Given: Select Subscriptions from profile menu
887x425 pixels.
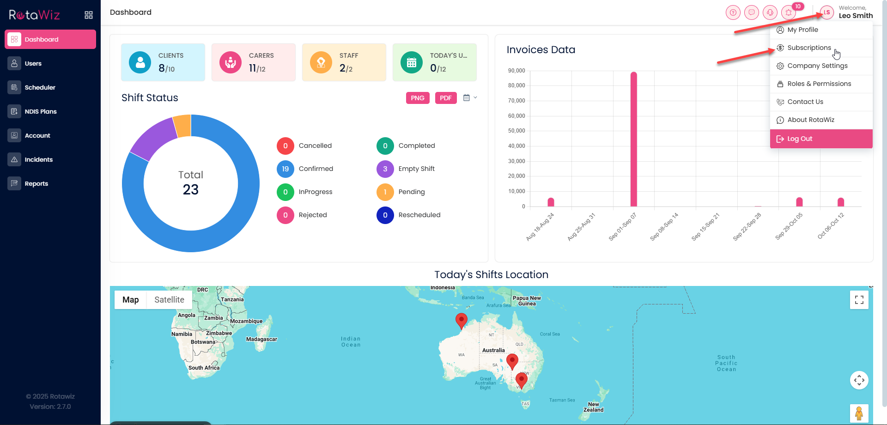Looking at the screenshot, I should pyautogui.click(x=809, y=48).
